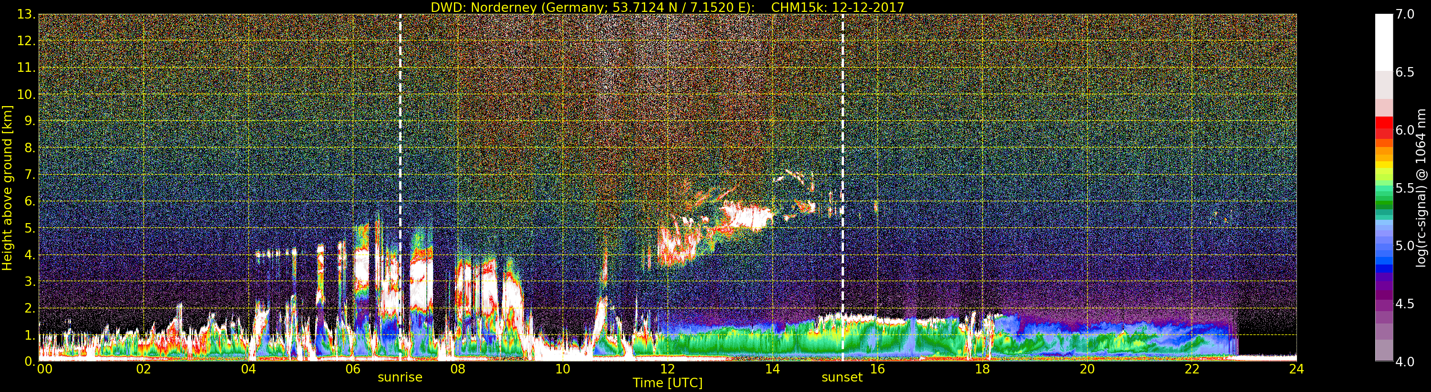This screenshot has height=392, width=1431.
Task: Click the height axis tick '9.'
Action: pyautogui.click(x=30, y=121)
